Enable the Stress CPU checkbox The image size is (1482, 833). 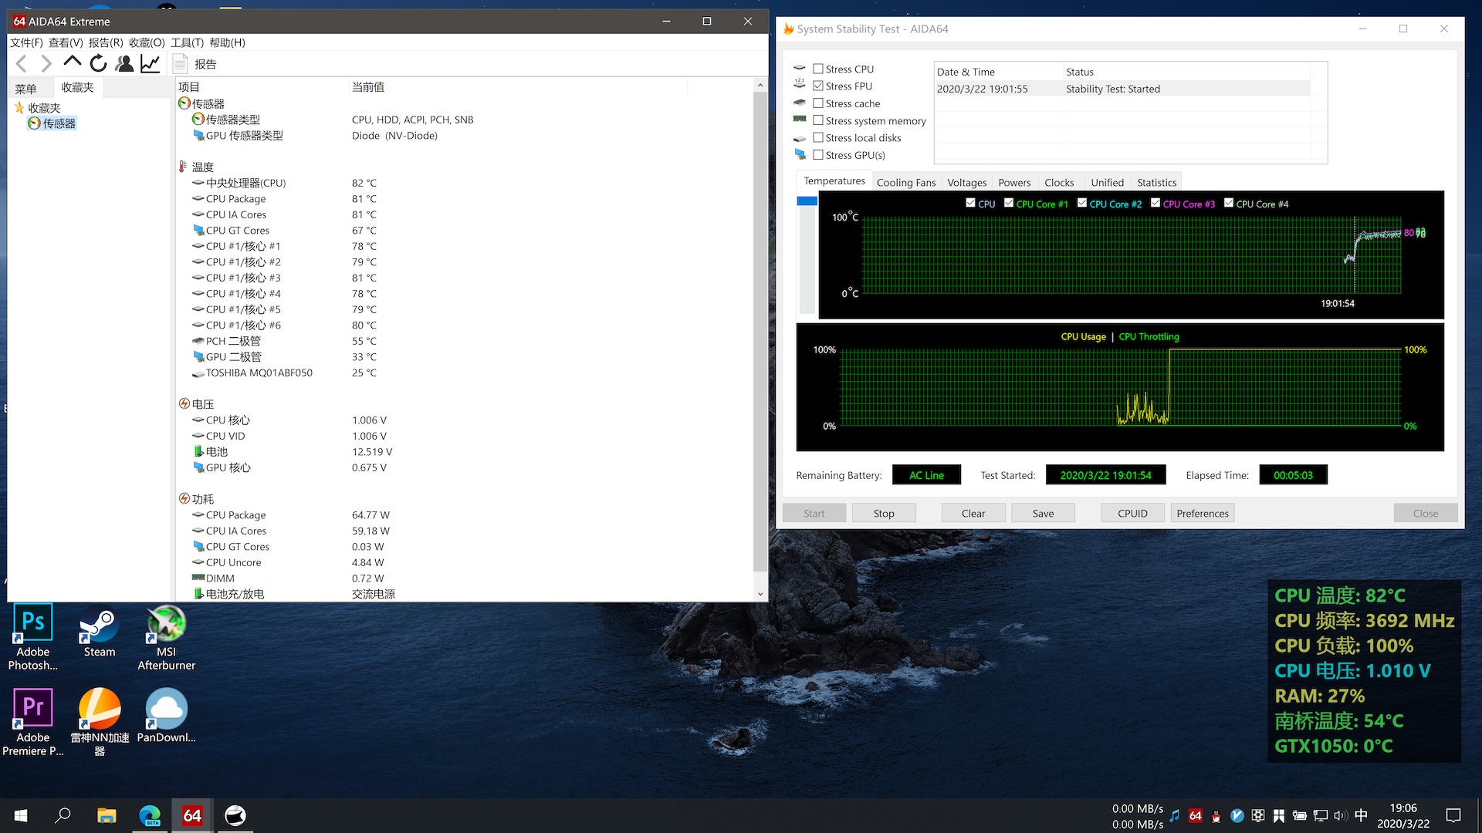818,69
